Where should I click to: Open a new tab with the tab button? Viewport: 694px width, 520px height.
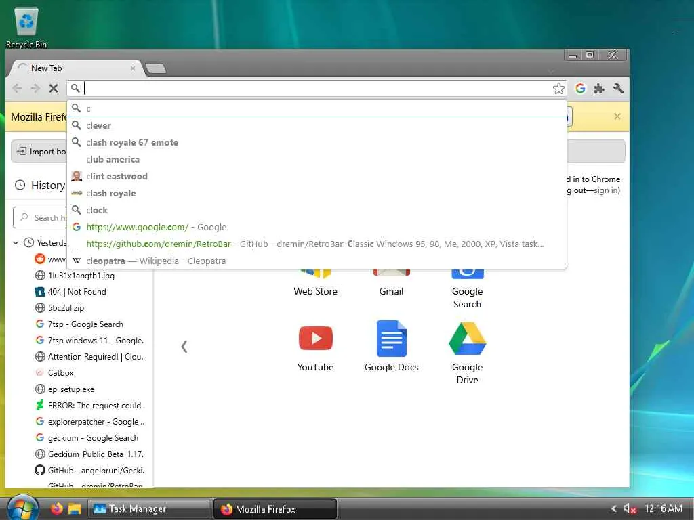(x=156, y=68)
